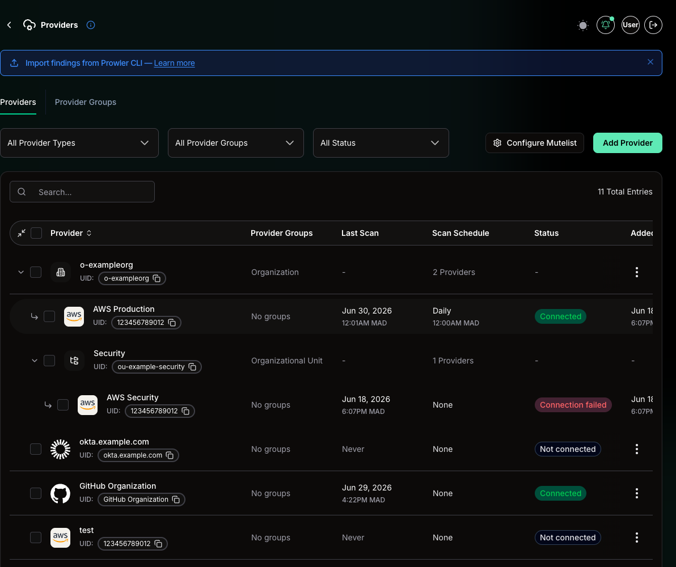The width and height of the screenshot is (676, 567).
Task: Copy the test provider UID
Action: coord(158,544)
